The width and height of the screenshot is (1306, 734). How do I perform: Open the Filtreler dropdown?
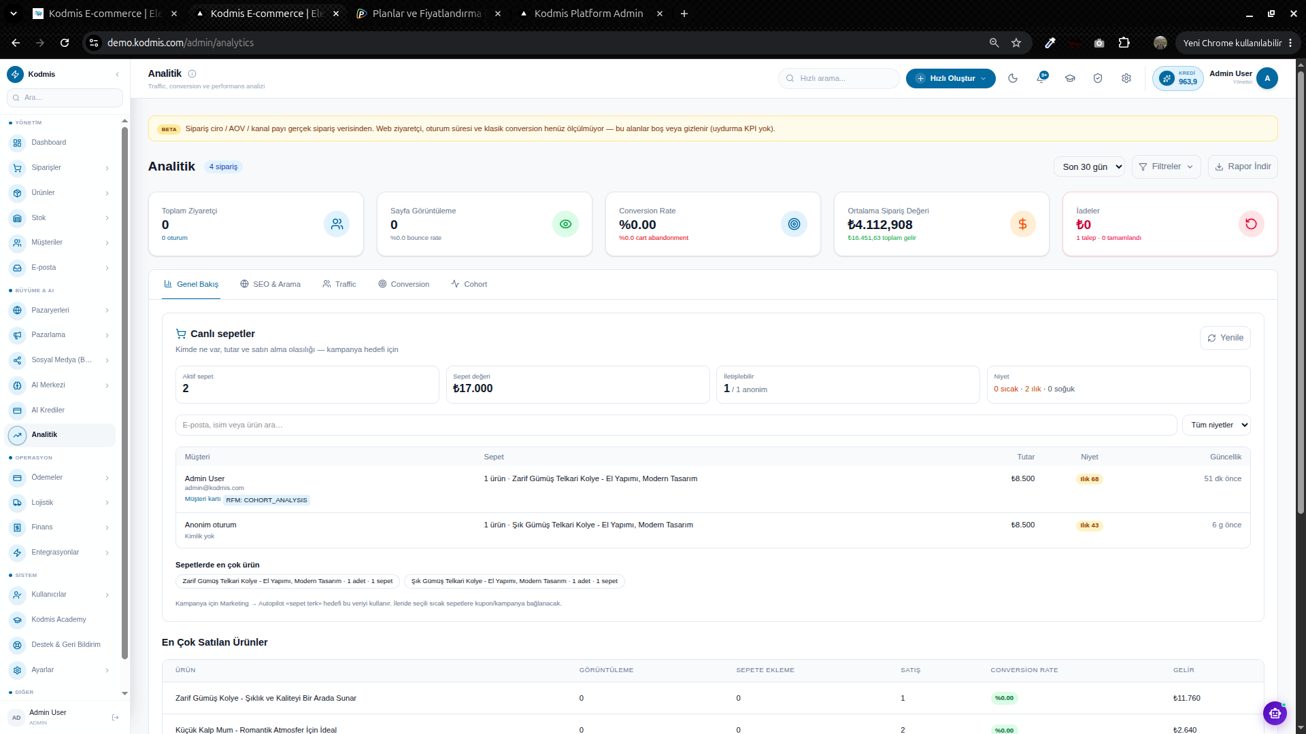pos(1166,167)
